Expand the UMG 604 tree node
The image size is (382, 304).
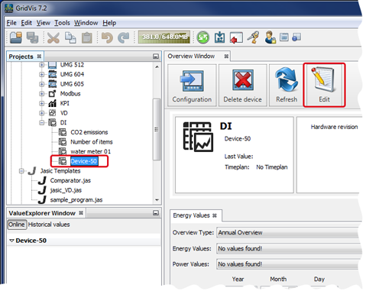(41, 74)
